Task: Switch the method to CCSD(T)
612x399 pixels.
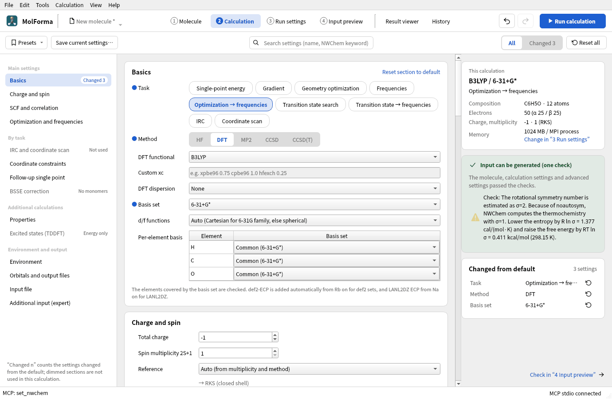Action: tap(302, 140)
